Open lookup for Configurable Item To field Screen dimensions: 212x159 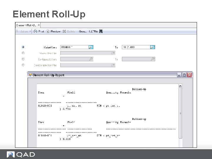point(153,59)
